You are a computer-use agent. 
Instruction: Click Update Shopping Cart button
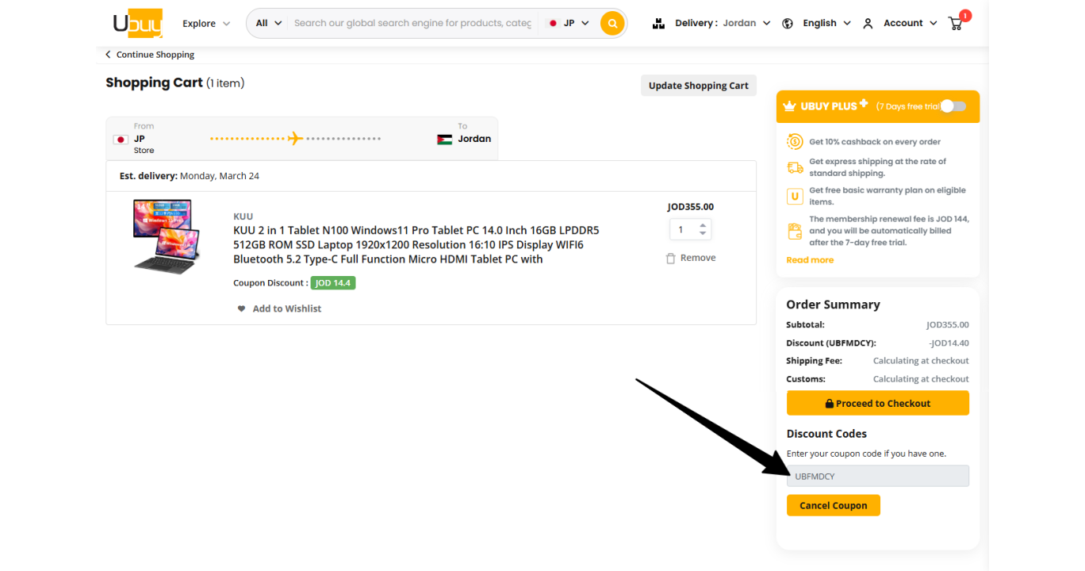(699, 86)
